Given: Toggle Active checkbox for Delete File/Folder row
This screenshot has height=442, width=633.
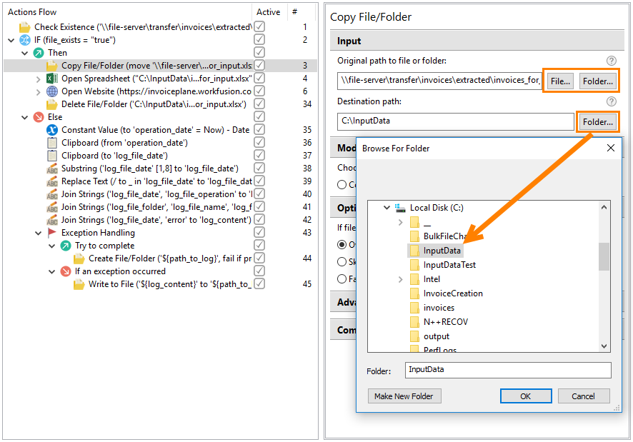Looking at the screenshot, I should tap(259, 104).
